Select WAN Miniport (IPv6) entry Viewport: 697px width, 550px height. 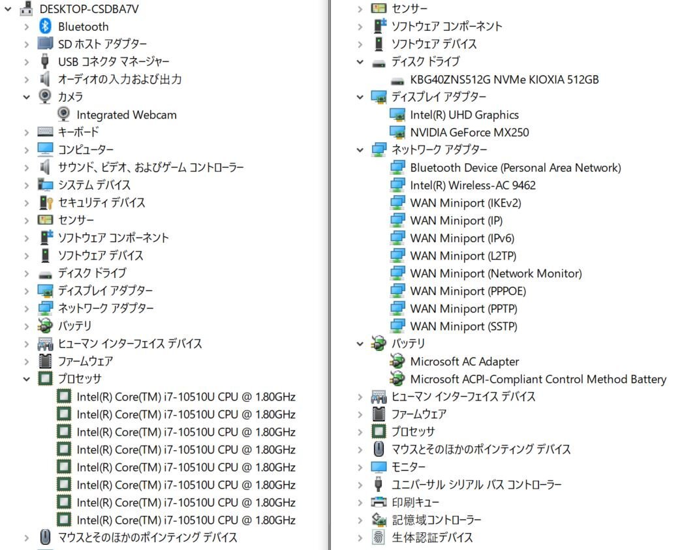click(x=462, y=238)
